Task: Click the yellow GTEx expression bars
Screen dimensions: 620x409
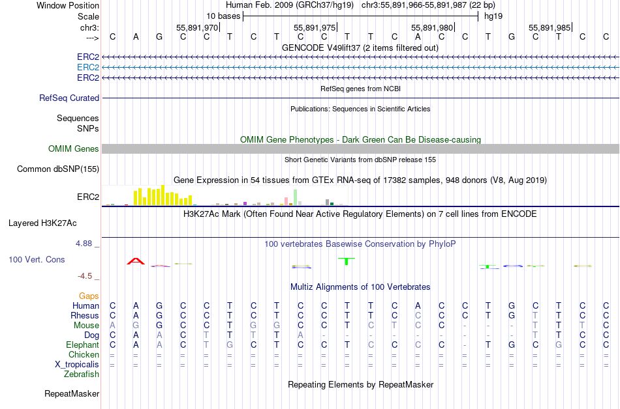Action: coord(163,195)
